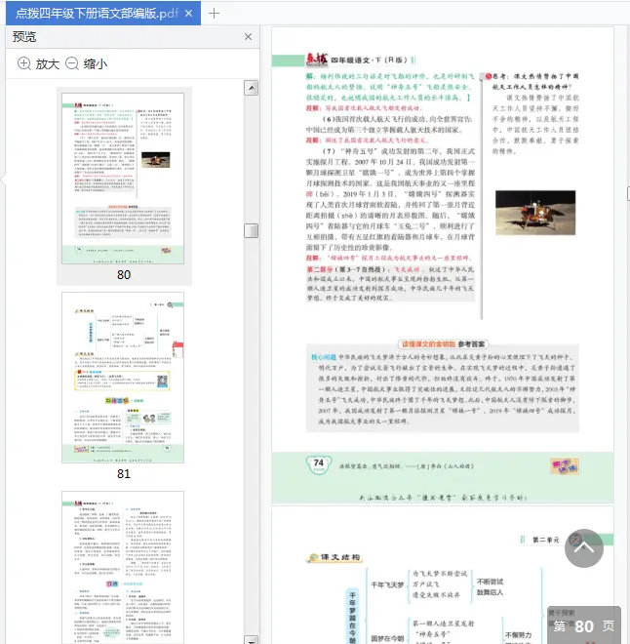630x644 pixels.
Task: Click the 点拨 logo in page header
Action: coord(317,60)
